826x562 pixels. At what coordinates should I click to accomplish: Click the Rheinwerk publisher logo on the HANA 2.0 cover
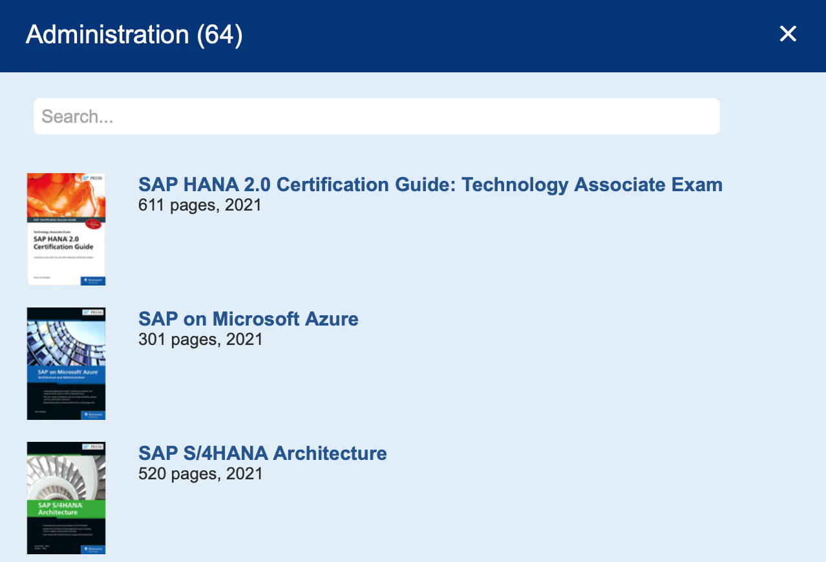pos(92,280)
